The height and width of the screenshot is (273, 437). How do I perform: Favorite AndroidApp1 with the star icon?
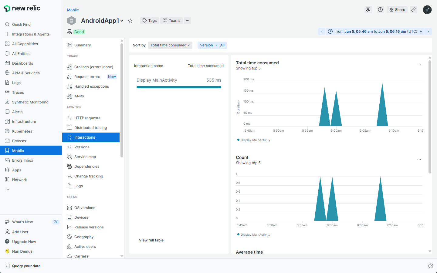[130, 21]
